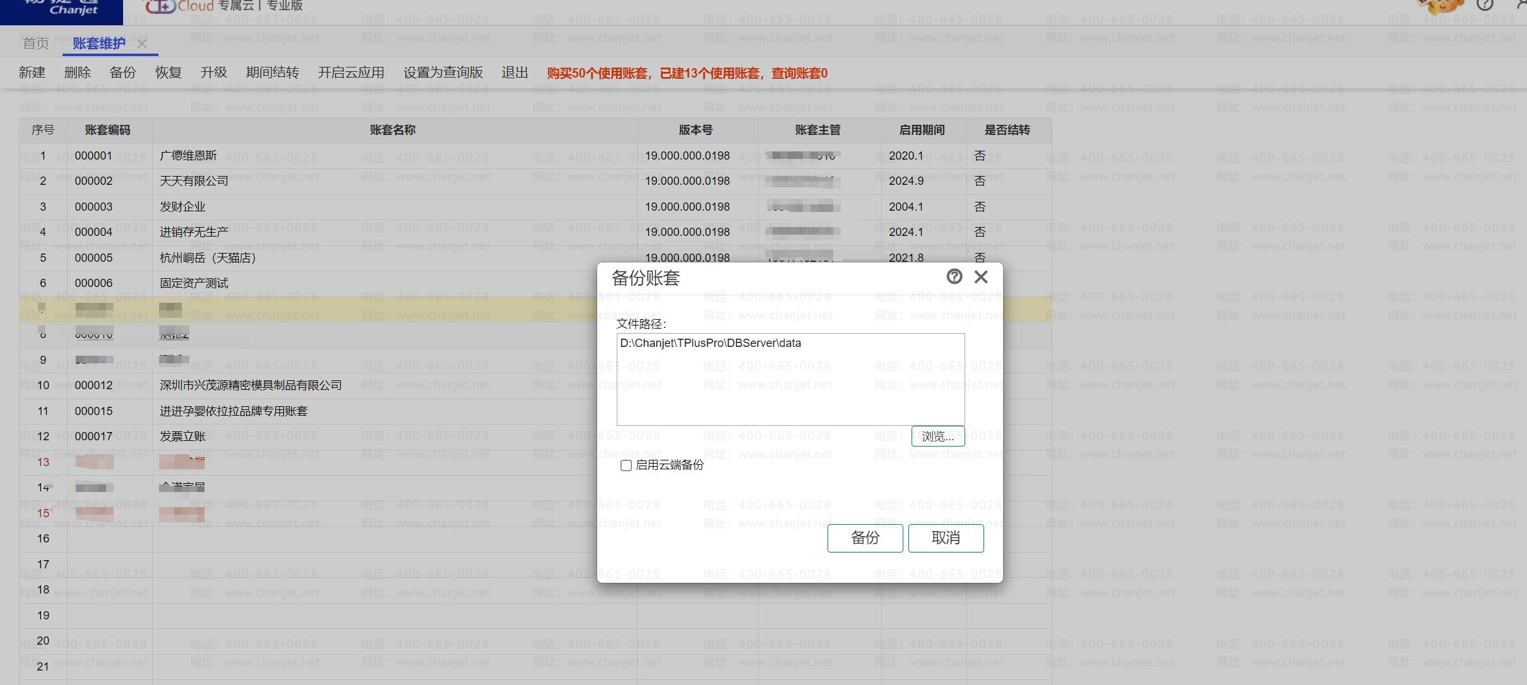1527x685 pixels.
Task: Close the 备份账套 dialog with X icon
Action: 981,277
